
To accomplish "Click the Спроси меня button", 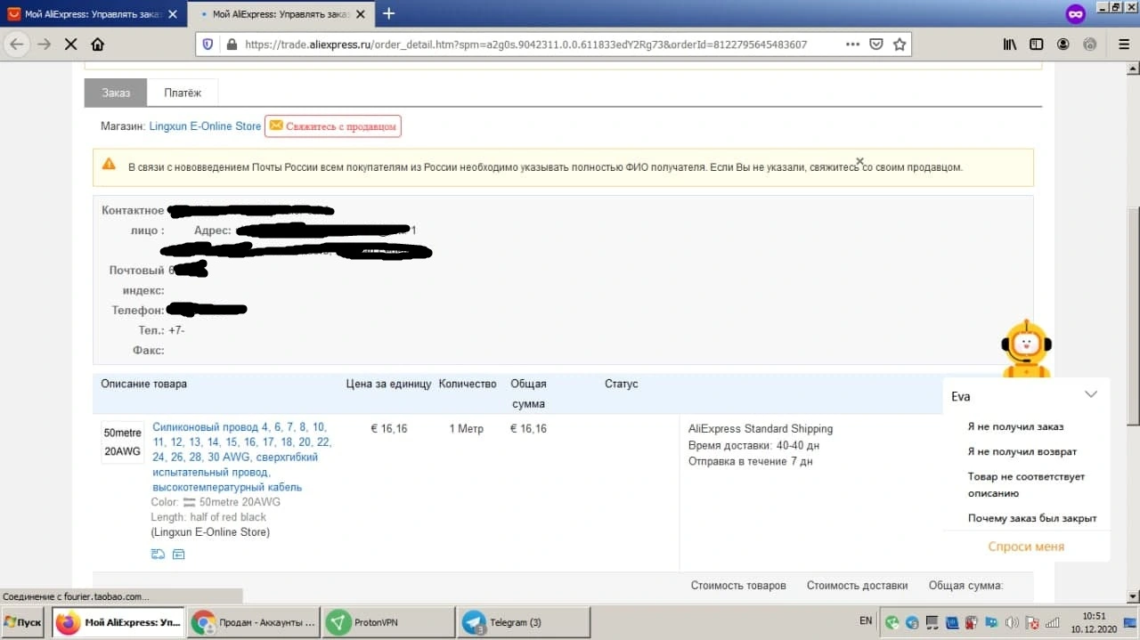I will (x=1026, y=547).
